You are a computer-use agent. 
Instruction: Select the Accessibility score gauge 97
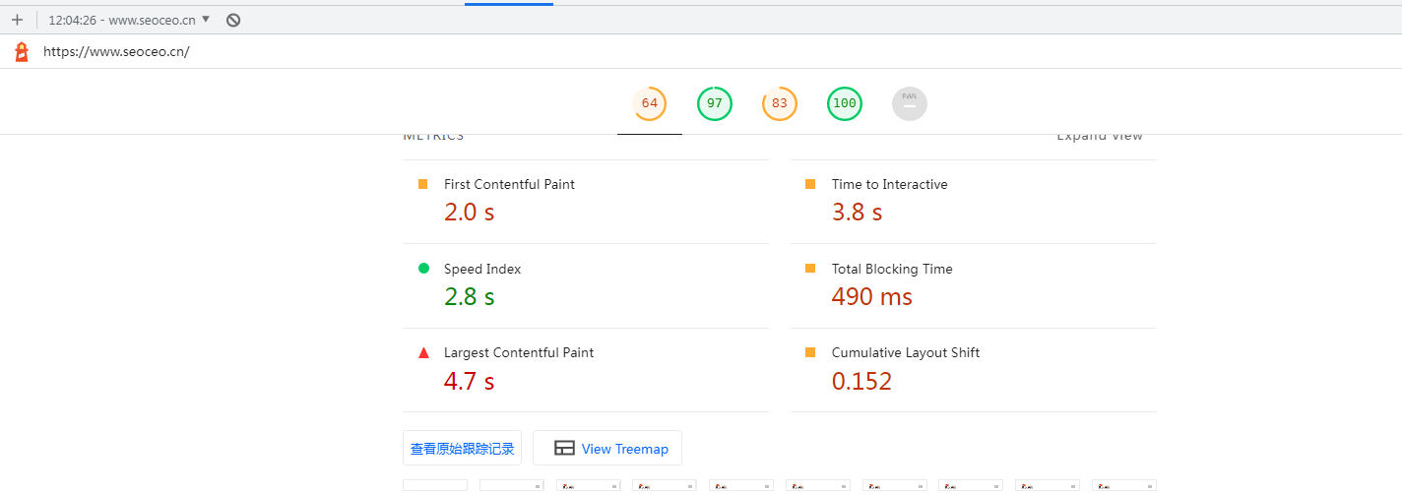[715, 103]
